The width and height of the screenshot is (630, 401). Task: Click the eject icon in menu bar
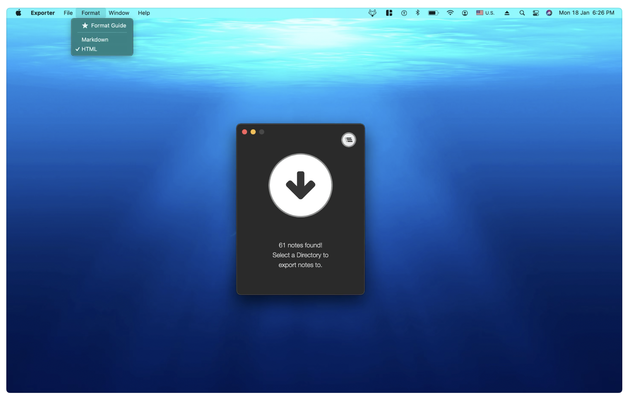[507, 13]
